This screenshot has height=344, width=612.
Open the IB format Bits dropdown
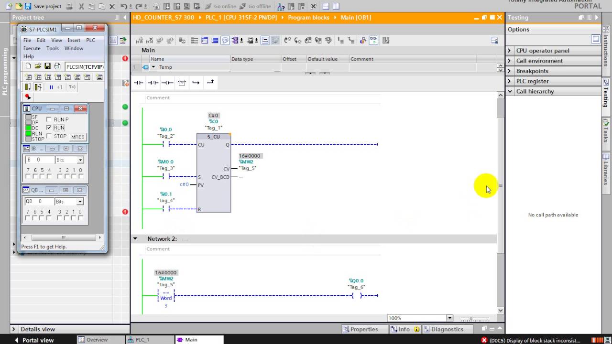click(80, 160)
